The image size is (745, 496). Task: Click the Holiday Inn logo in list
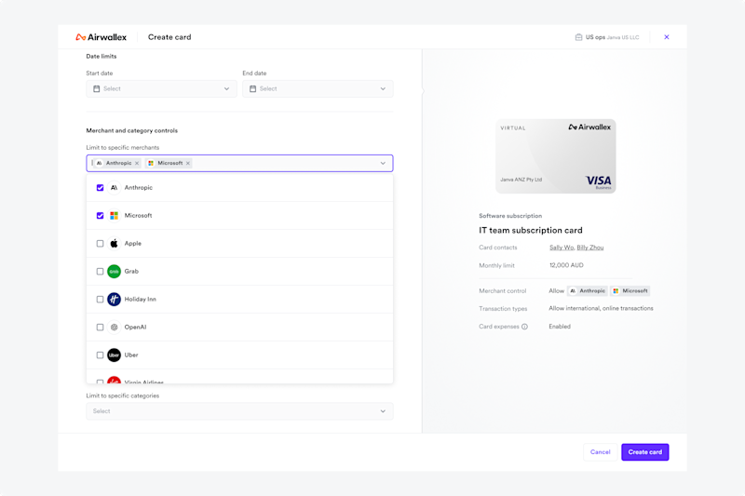pyautogui.click(x=114, y=300)
